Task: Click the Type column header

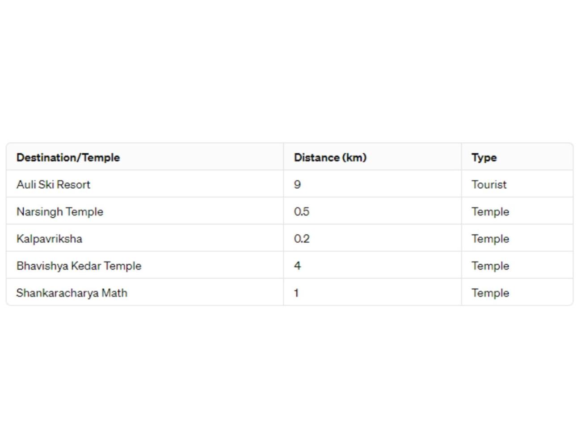Action: 484,158
